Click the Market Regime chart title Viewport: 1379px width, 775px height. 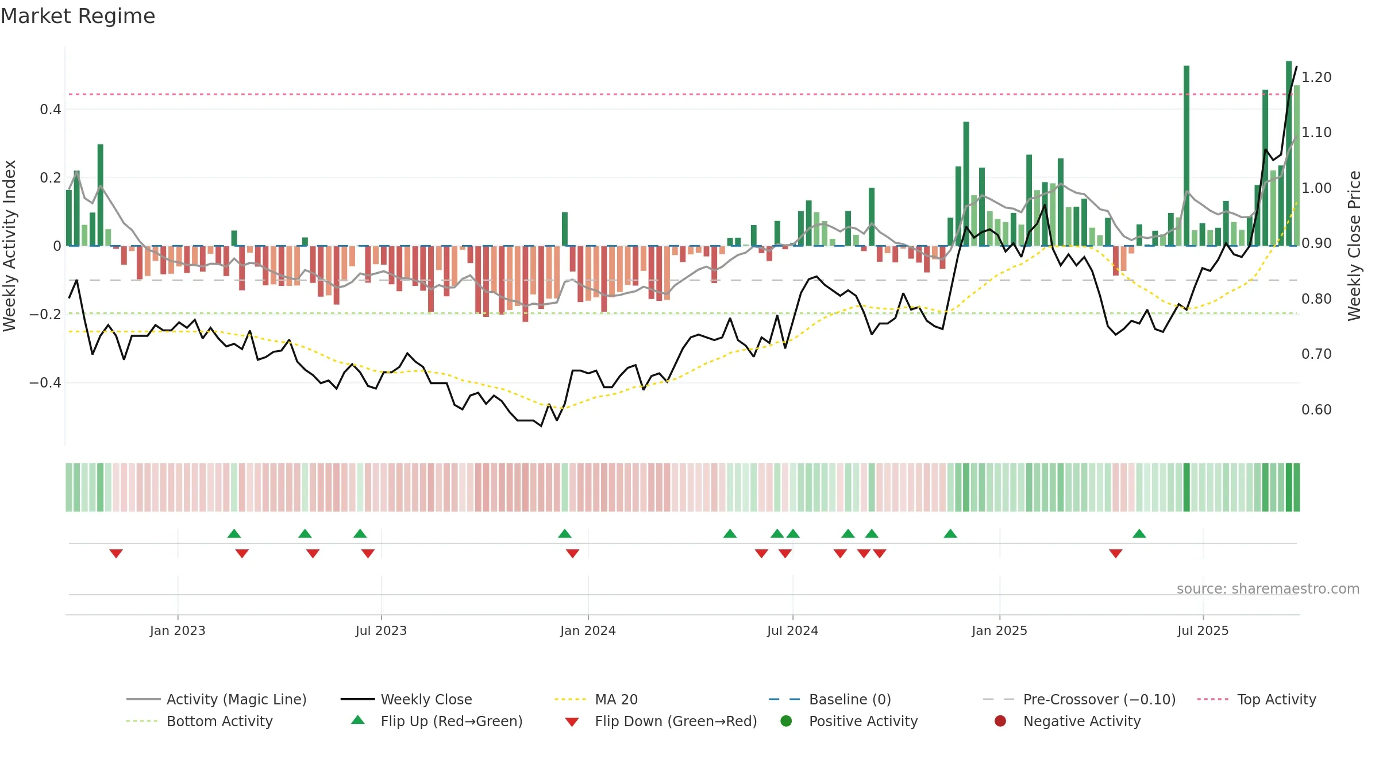(78, 16)
